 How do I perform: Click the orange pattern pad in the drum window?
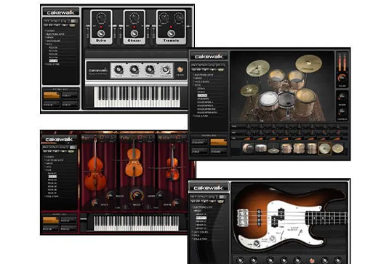tap(219, 142)
